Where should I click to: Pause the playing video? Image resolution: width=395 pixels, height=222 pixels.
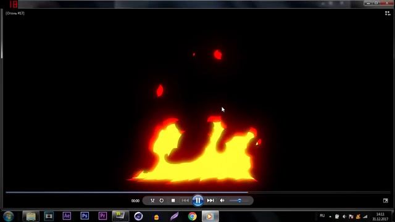[197, 200]
